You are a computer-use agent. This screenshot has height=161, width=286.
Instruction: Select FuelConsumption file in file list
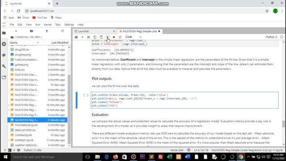click(38, 59)
